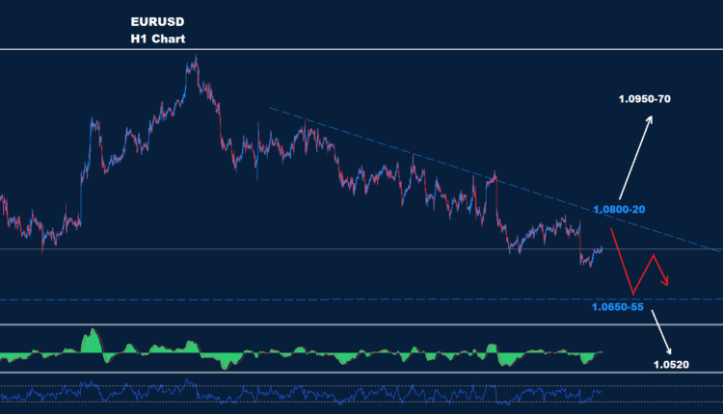This screenshot has width=723, height=414.
Task: Click the tallest green oscillator peak
Action: (x=93, y=333)
